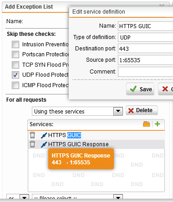Click the 'Services:' panel label
Image resolution: width=173 pixels, height=202 pixels.
[x=41, y=124]
